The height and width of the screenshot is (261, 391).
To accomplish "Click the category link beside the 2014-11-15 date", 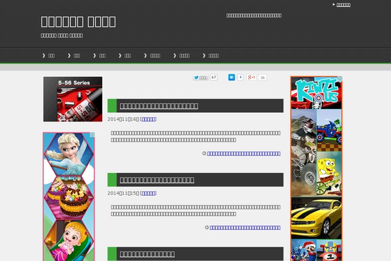I will [149, 193].
